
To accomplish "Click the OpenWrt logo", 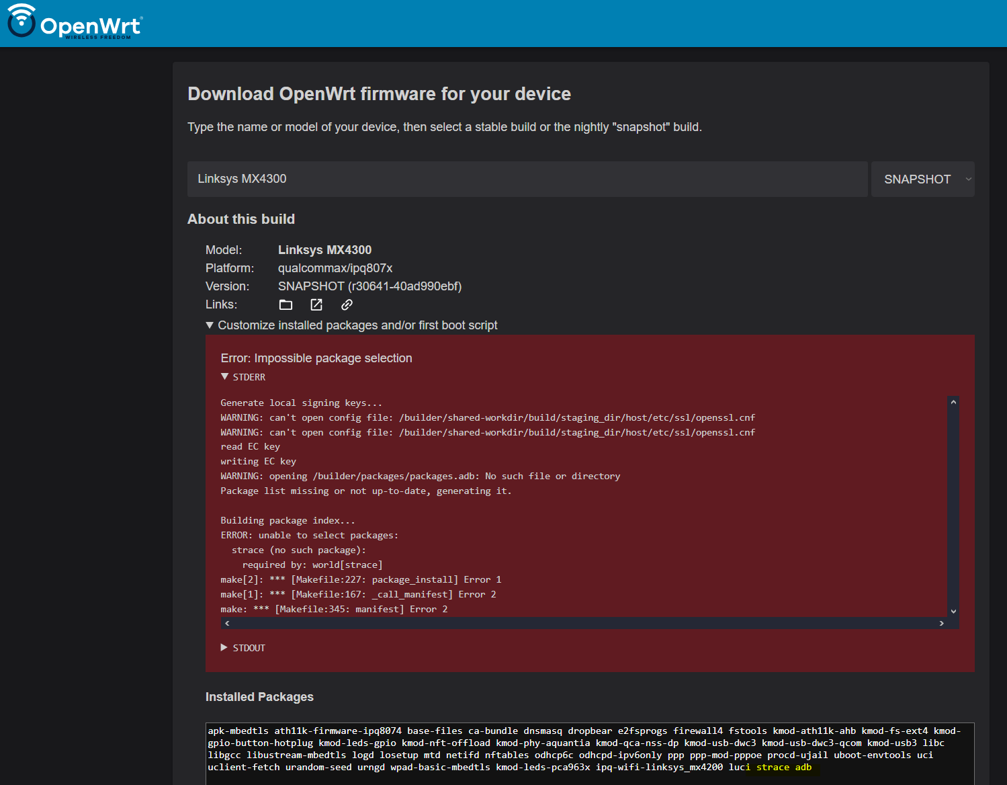I will [75, 22].
